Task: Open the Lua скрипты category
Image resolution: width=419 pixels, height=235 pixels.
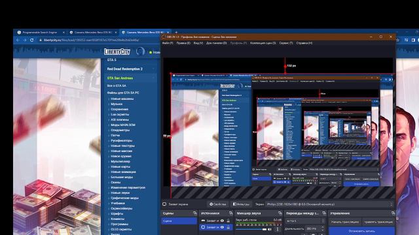Action: click(120, 115)
